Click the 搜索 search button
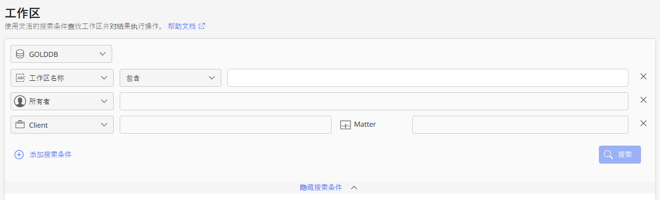The height and width of the screenshot is (200, 660). tap(619, 155)
